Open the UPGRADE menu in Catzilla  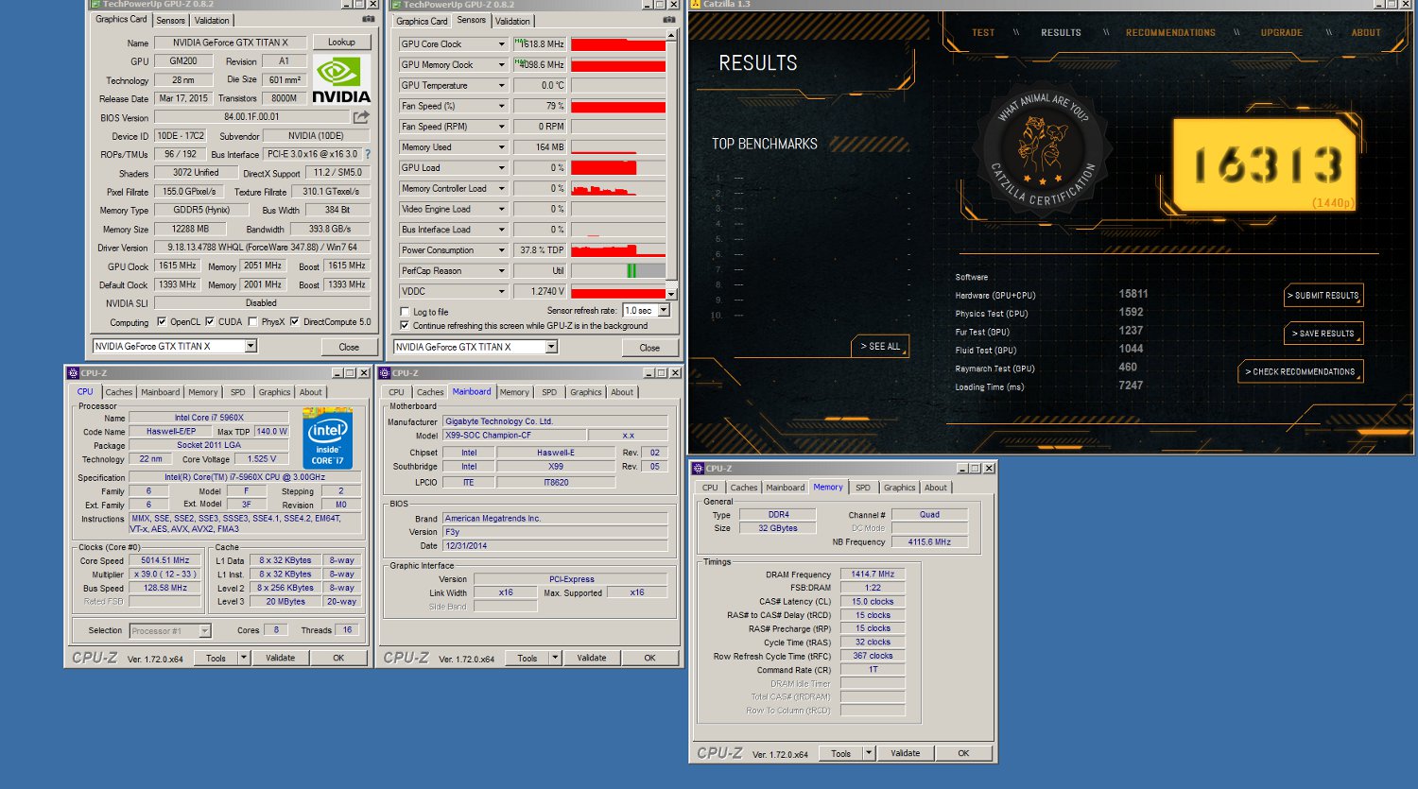click(1281, 33)
